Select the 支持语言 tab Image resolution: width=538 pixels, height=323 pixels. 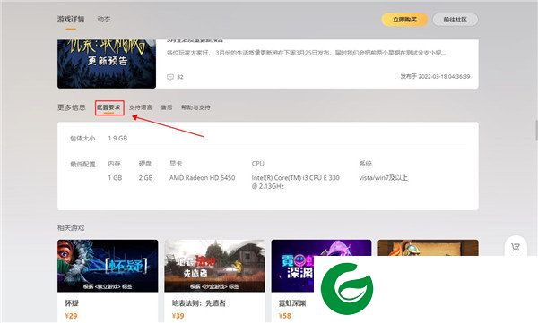141,107
